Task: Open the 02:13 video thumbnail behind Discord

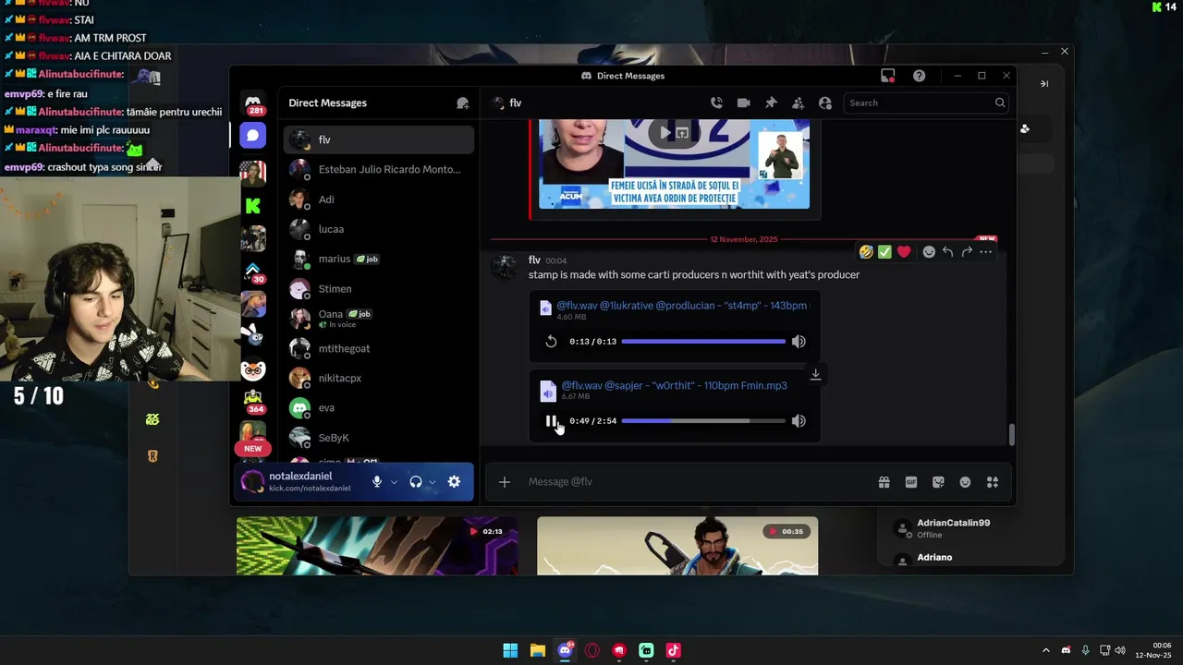Action: point(376,546)
